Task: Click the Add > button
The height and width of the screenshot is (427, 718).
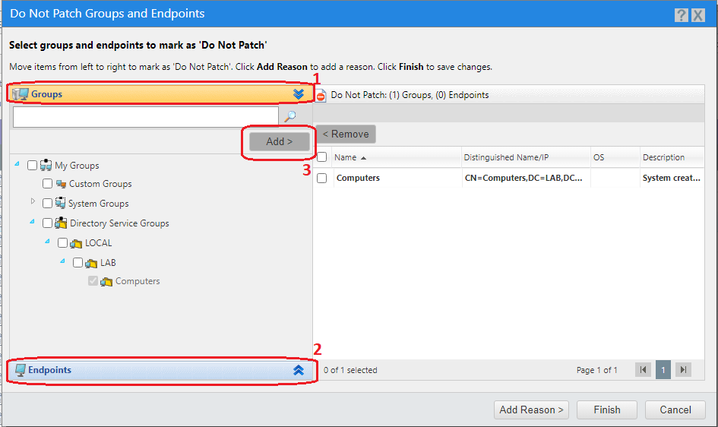Action: tap(280, 141)
